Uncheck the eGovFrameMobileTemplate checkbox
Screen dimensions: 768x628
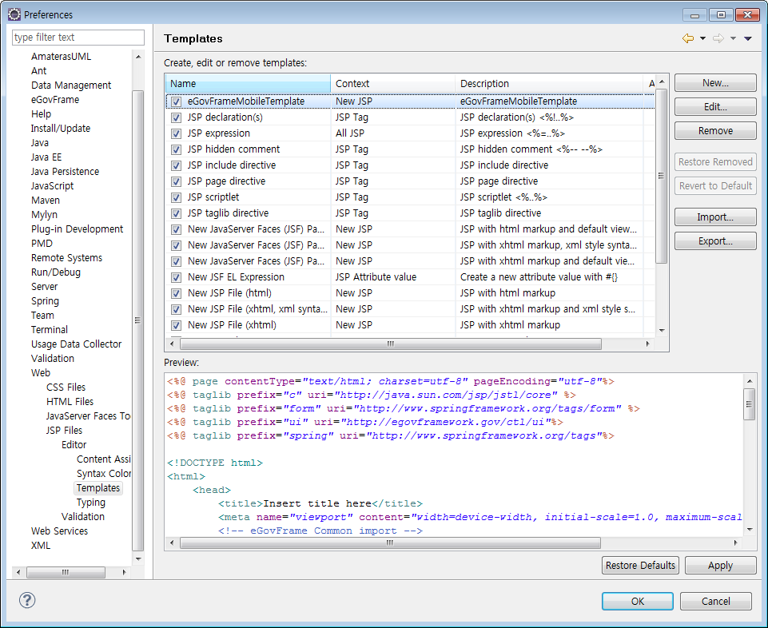[176, 101]
